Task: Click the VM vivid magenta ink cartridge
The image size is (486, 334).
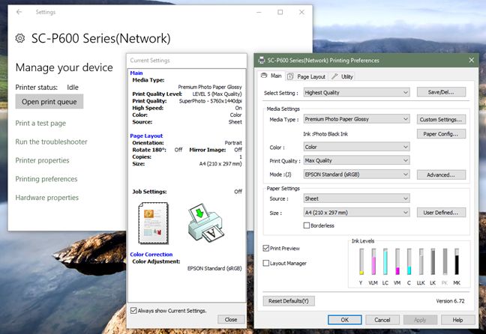Action: (x=397, y=262)
